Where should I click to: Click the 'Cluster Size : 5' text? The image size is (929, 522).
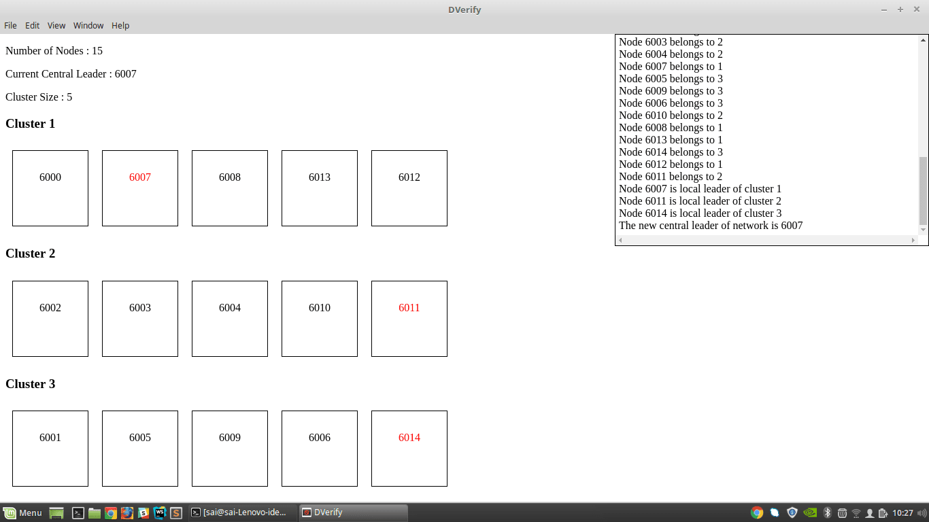(x=39, y=97)
